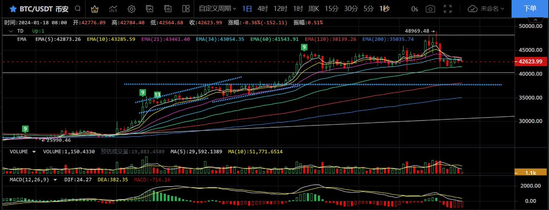Open the indicators chart icon
The image size is (549, 210).
[x=113, y=9]
